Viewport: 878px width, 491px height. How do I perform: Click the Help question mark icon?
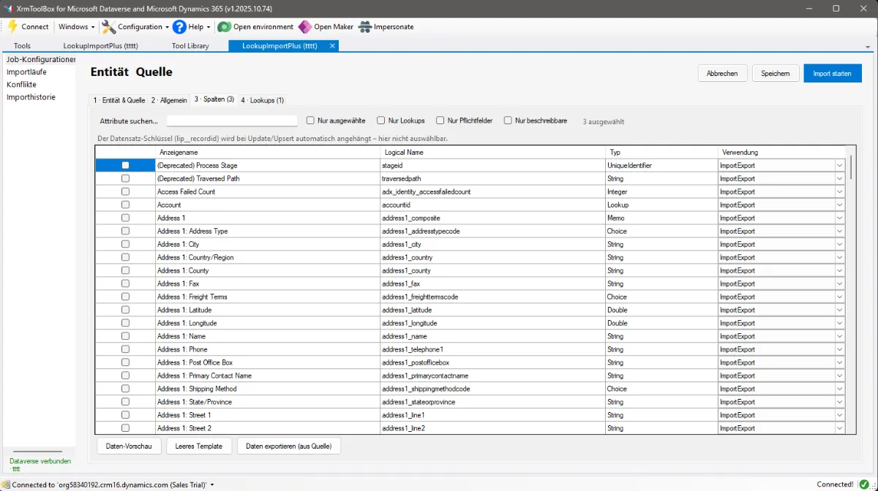179,27
